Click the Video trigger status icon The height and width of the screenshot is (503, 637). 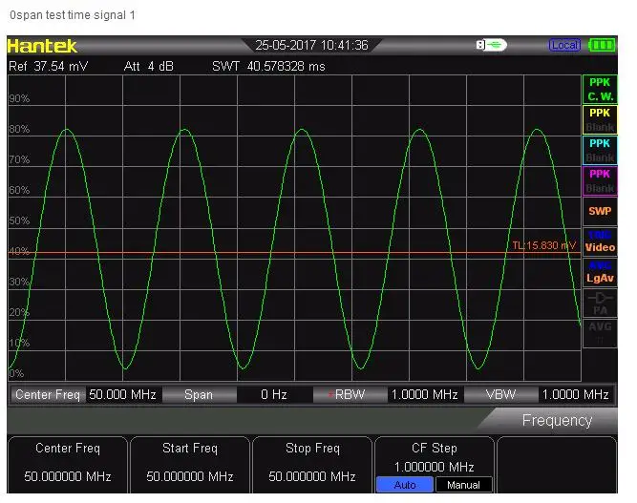click(x=600, y=241)
